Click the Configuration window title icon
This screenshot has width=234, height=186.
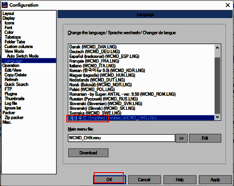(4, 5)
